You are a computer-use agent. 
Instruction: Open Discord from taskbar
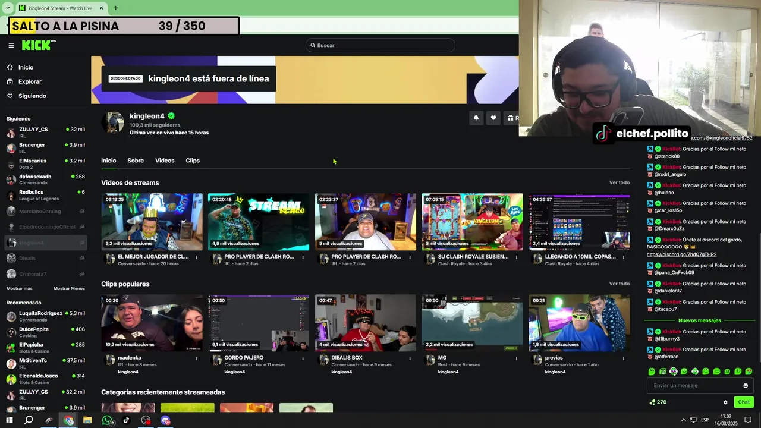[165, 420]
